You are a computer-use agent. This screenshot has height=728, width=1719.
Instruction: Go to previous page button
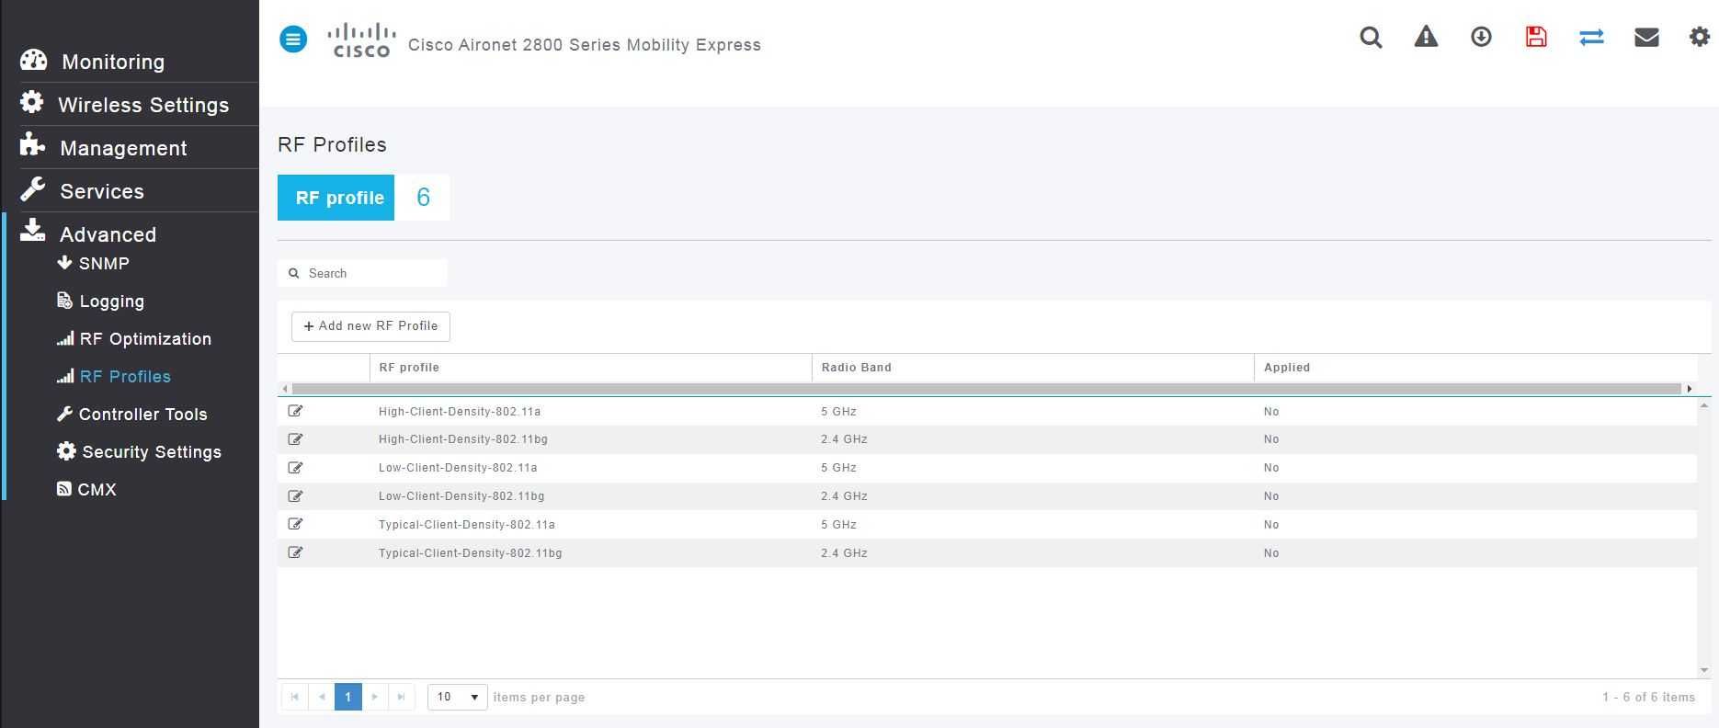coord(322,697)
